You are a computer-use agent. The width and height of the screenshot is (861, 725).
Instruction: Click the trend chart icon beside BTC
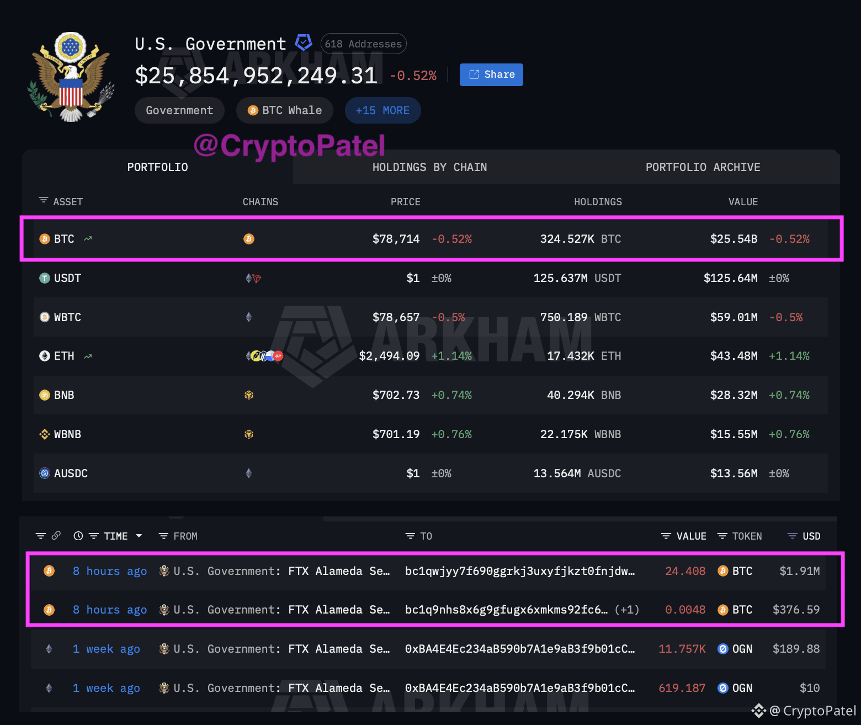tap(88, 239)
